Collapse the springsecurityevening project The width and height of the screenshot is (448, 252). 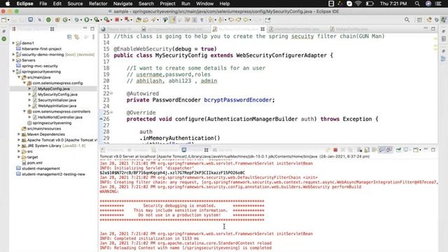(x=13, y=71)
